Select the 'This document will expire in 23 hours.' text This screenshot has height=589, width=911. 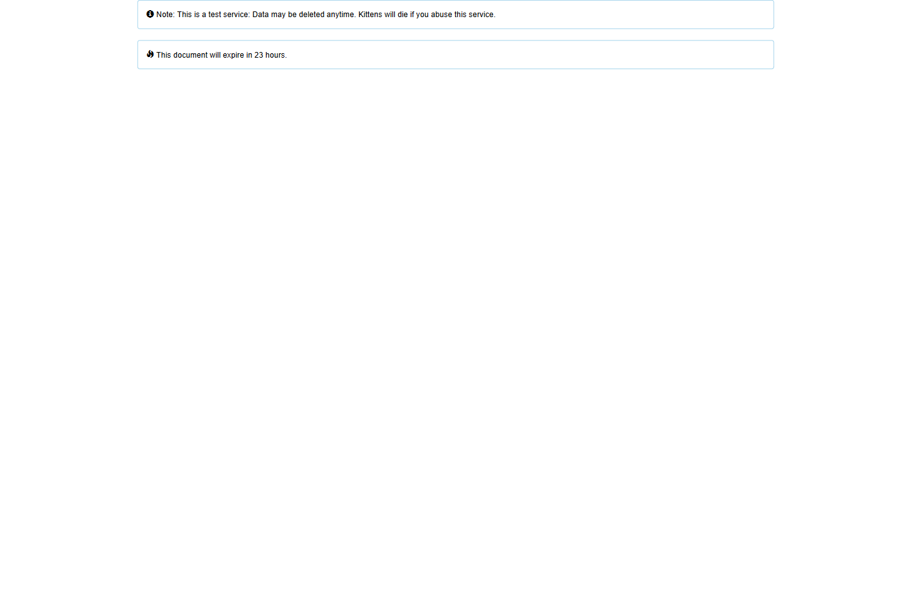click(222, 55)
